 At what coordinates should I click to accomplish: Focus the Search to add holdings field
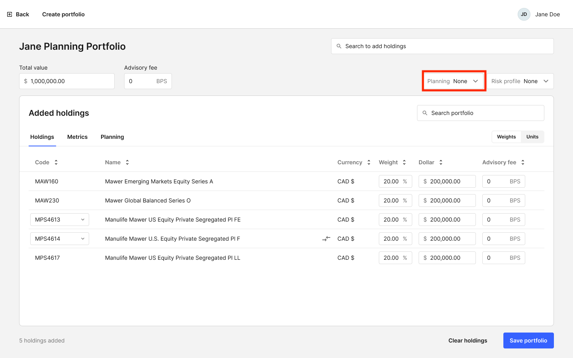click(x=442, y=46)
